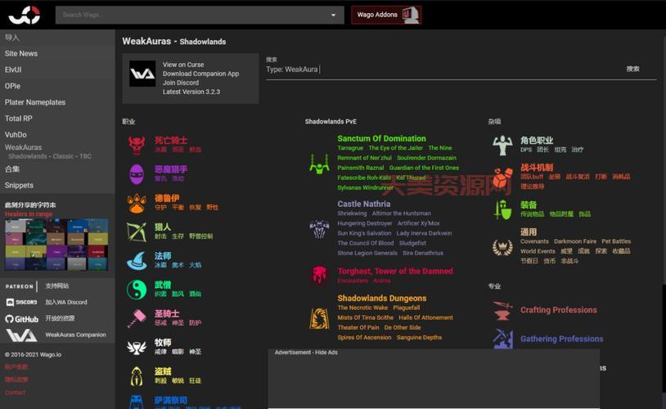Viewport: 666px width, 409px height.
Task: Open the Healers in range thumbnail
Action: (56, 245)
